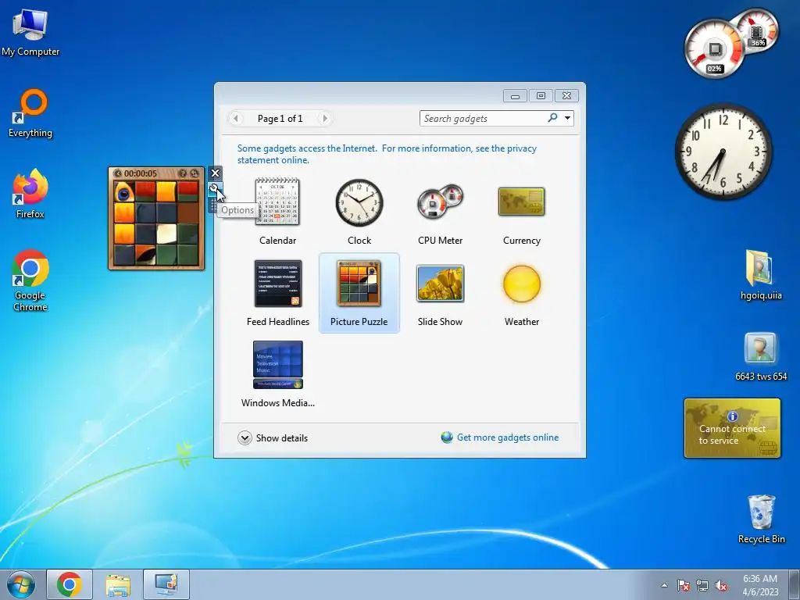The height and width of the screenshot is (600, 800).
Task: Maximize the gadget gallery window
Action: 541,95
